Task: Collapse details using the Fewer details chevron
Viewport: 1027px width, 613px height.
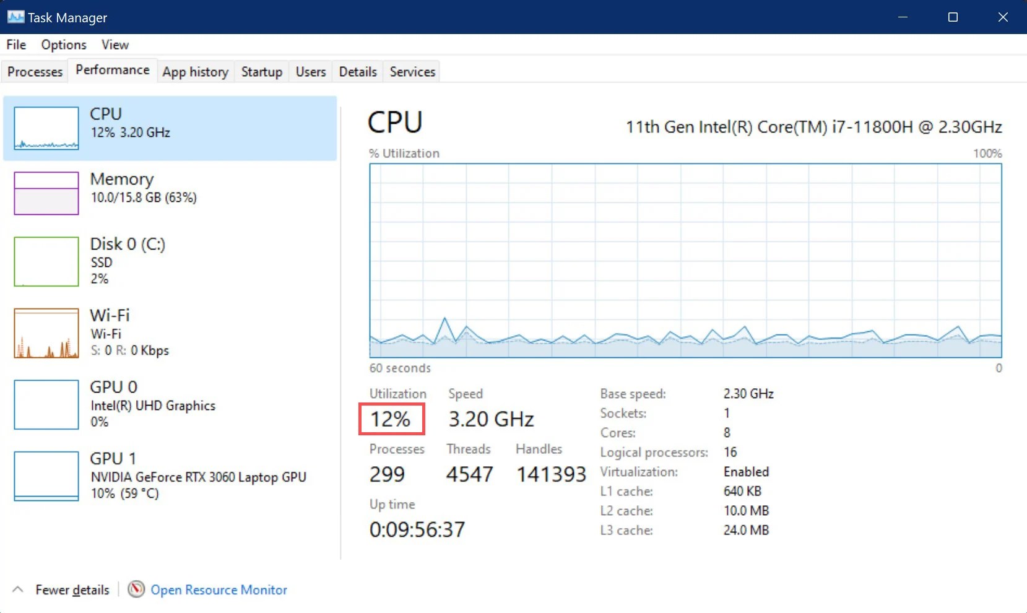Action: point(18,589)
